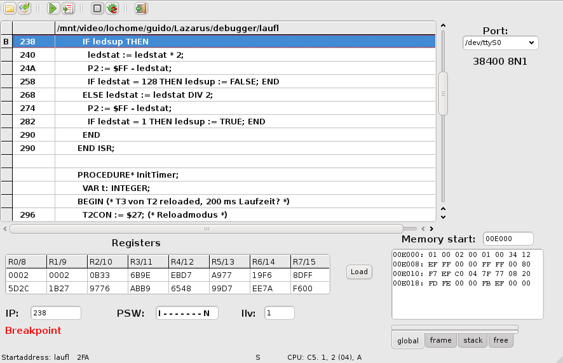Click the CPU: C5 status bar entry
Screen dimensions: 563x363
click(324, 357)
